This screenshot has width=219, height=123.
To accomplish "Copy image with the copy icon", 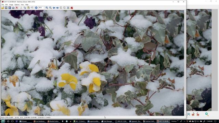I will [25, 8].
